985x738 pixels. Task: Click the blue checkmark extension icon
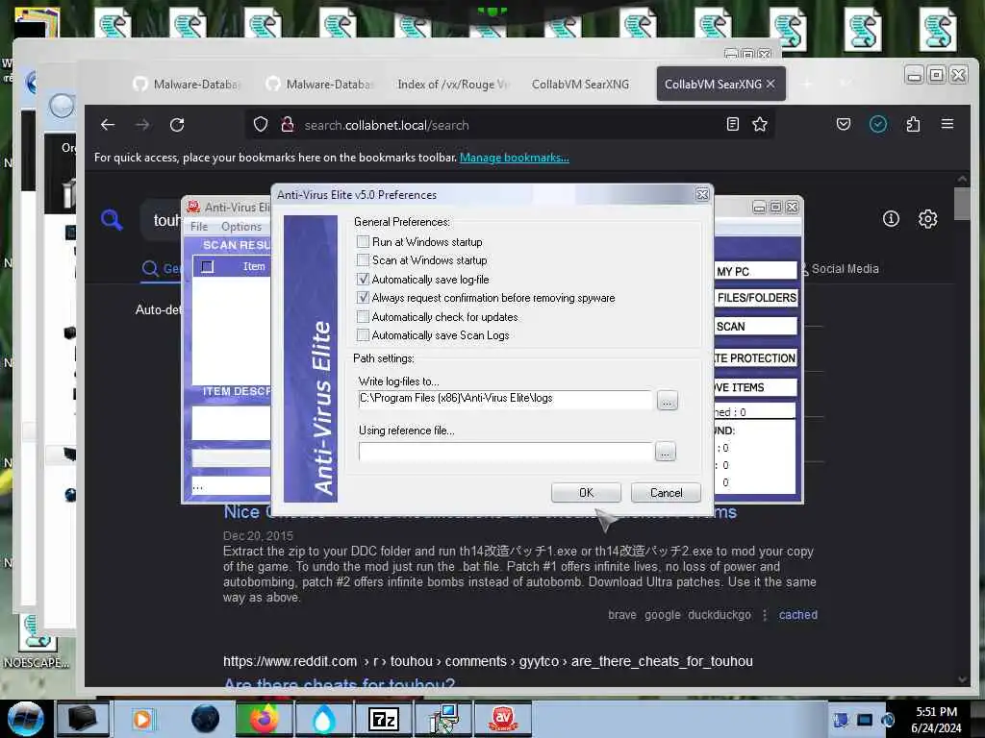point(878,124)
